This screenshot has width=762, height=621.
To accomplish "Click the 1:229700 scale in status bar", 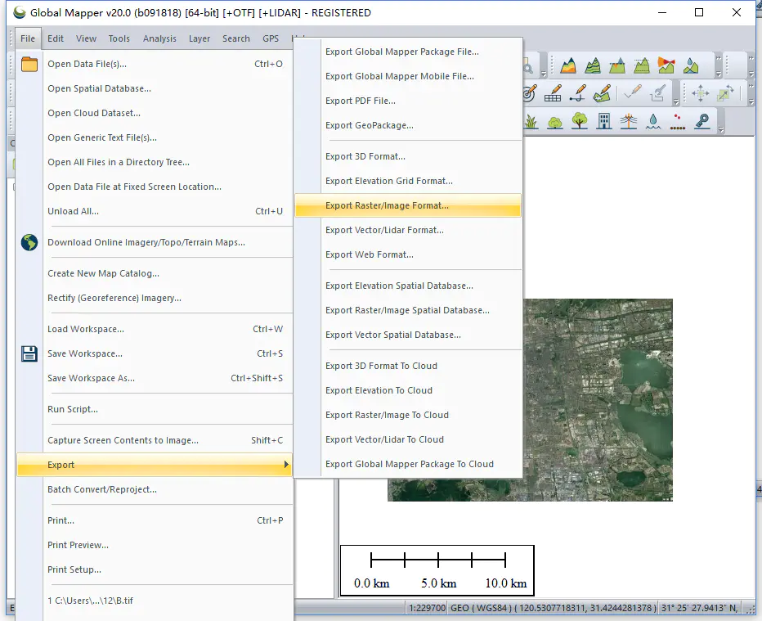I will [427, 608].
